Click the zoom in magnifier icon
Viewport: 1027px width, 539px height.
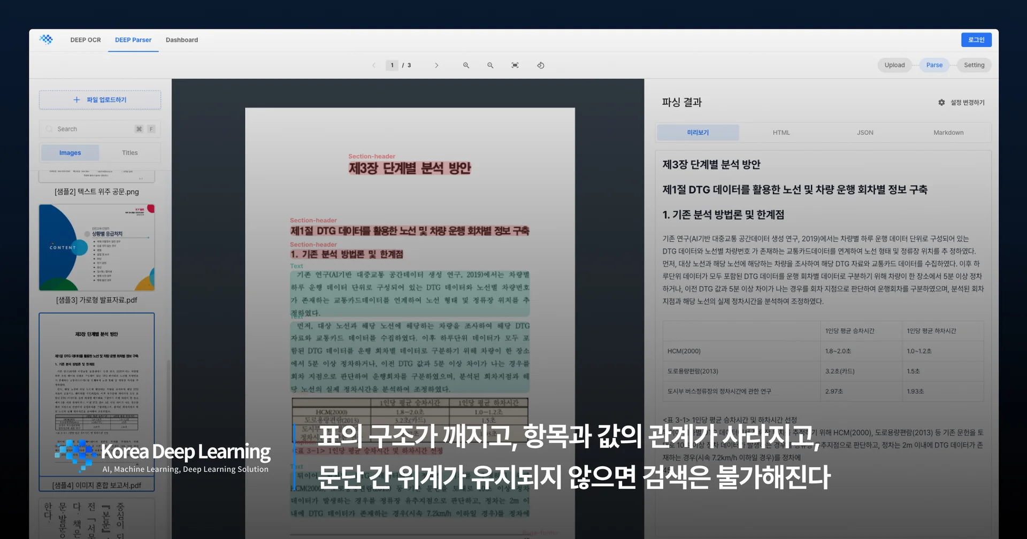[466, 65]
